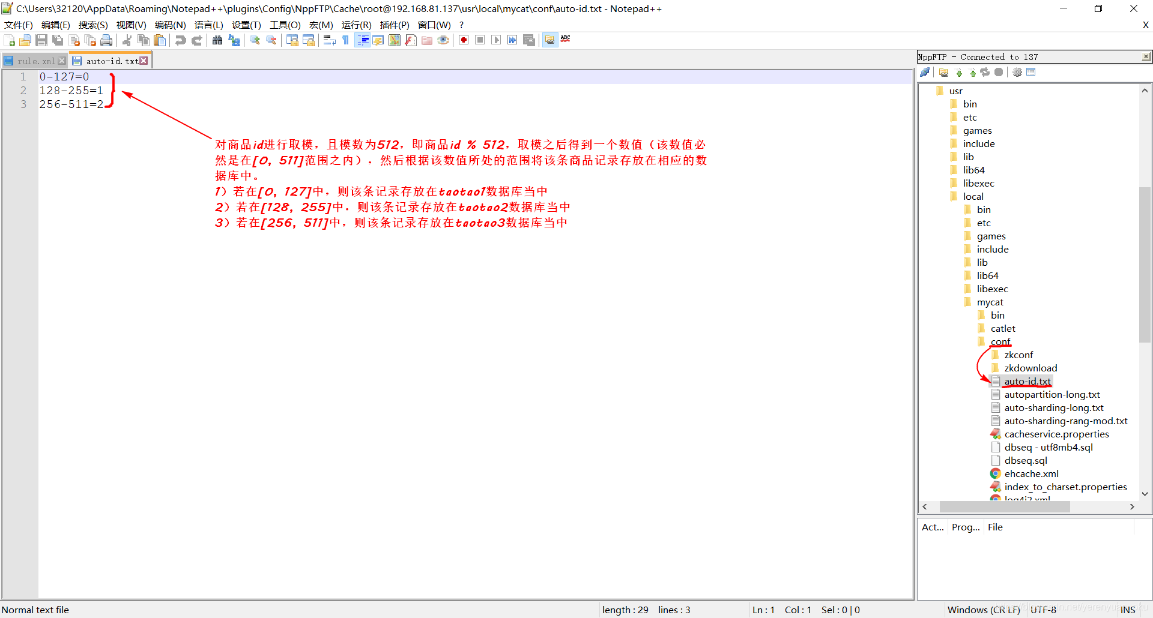Click the Redo toolbar arrow
This screenshot has width=1153, height=618.
click(196, 40)
